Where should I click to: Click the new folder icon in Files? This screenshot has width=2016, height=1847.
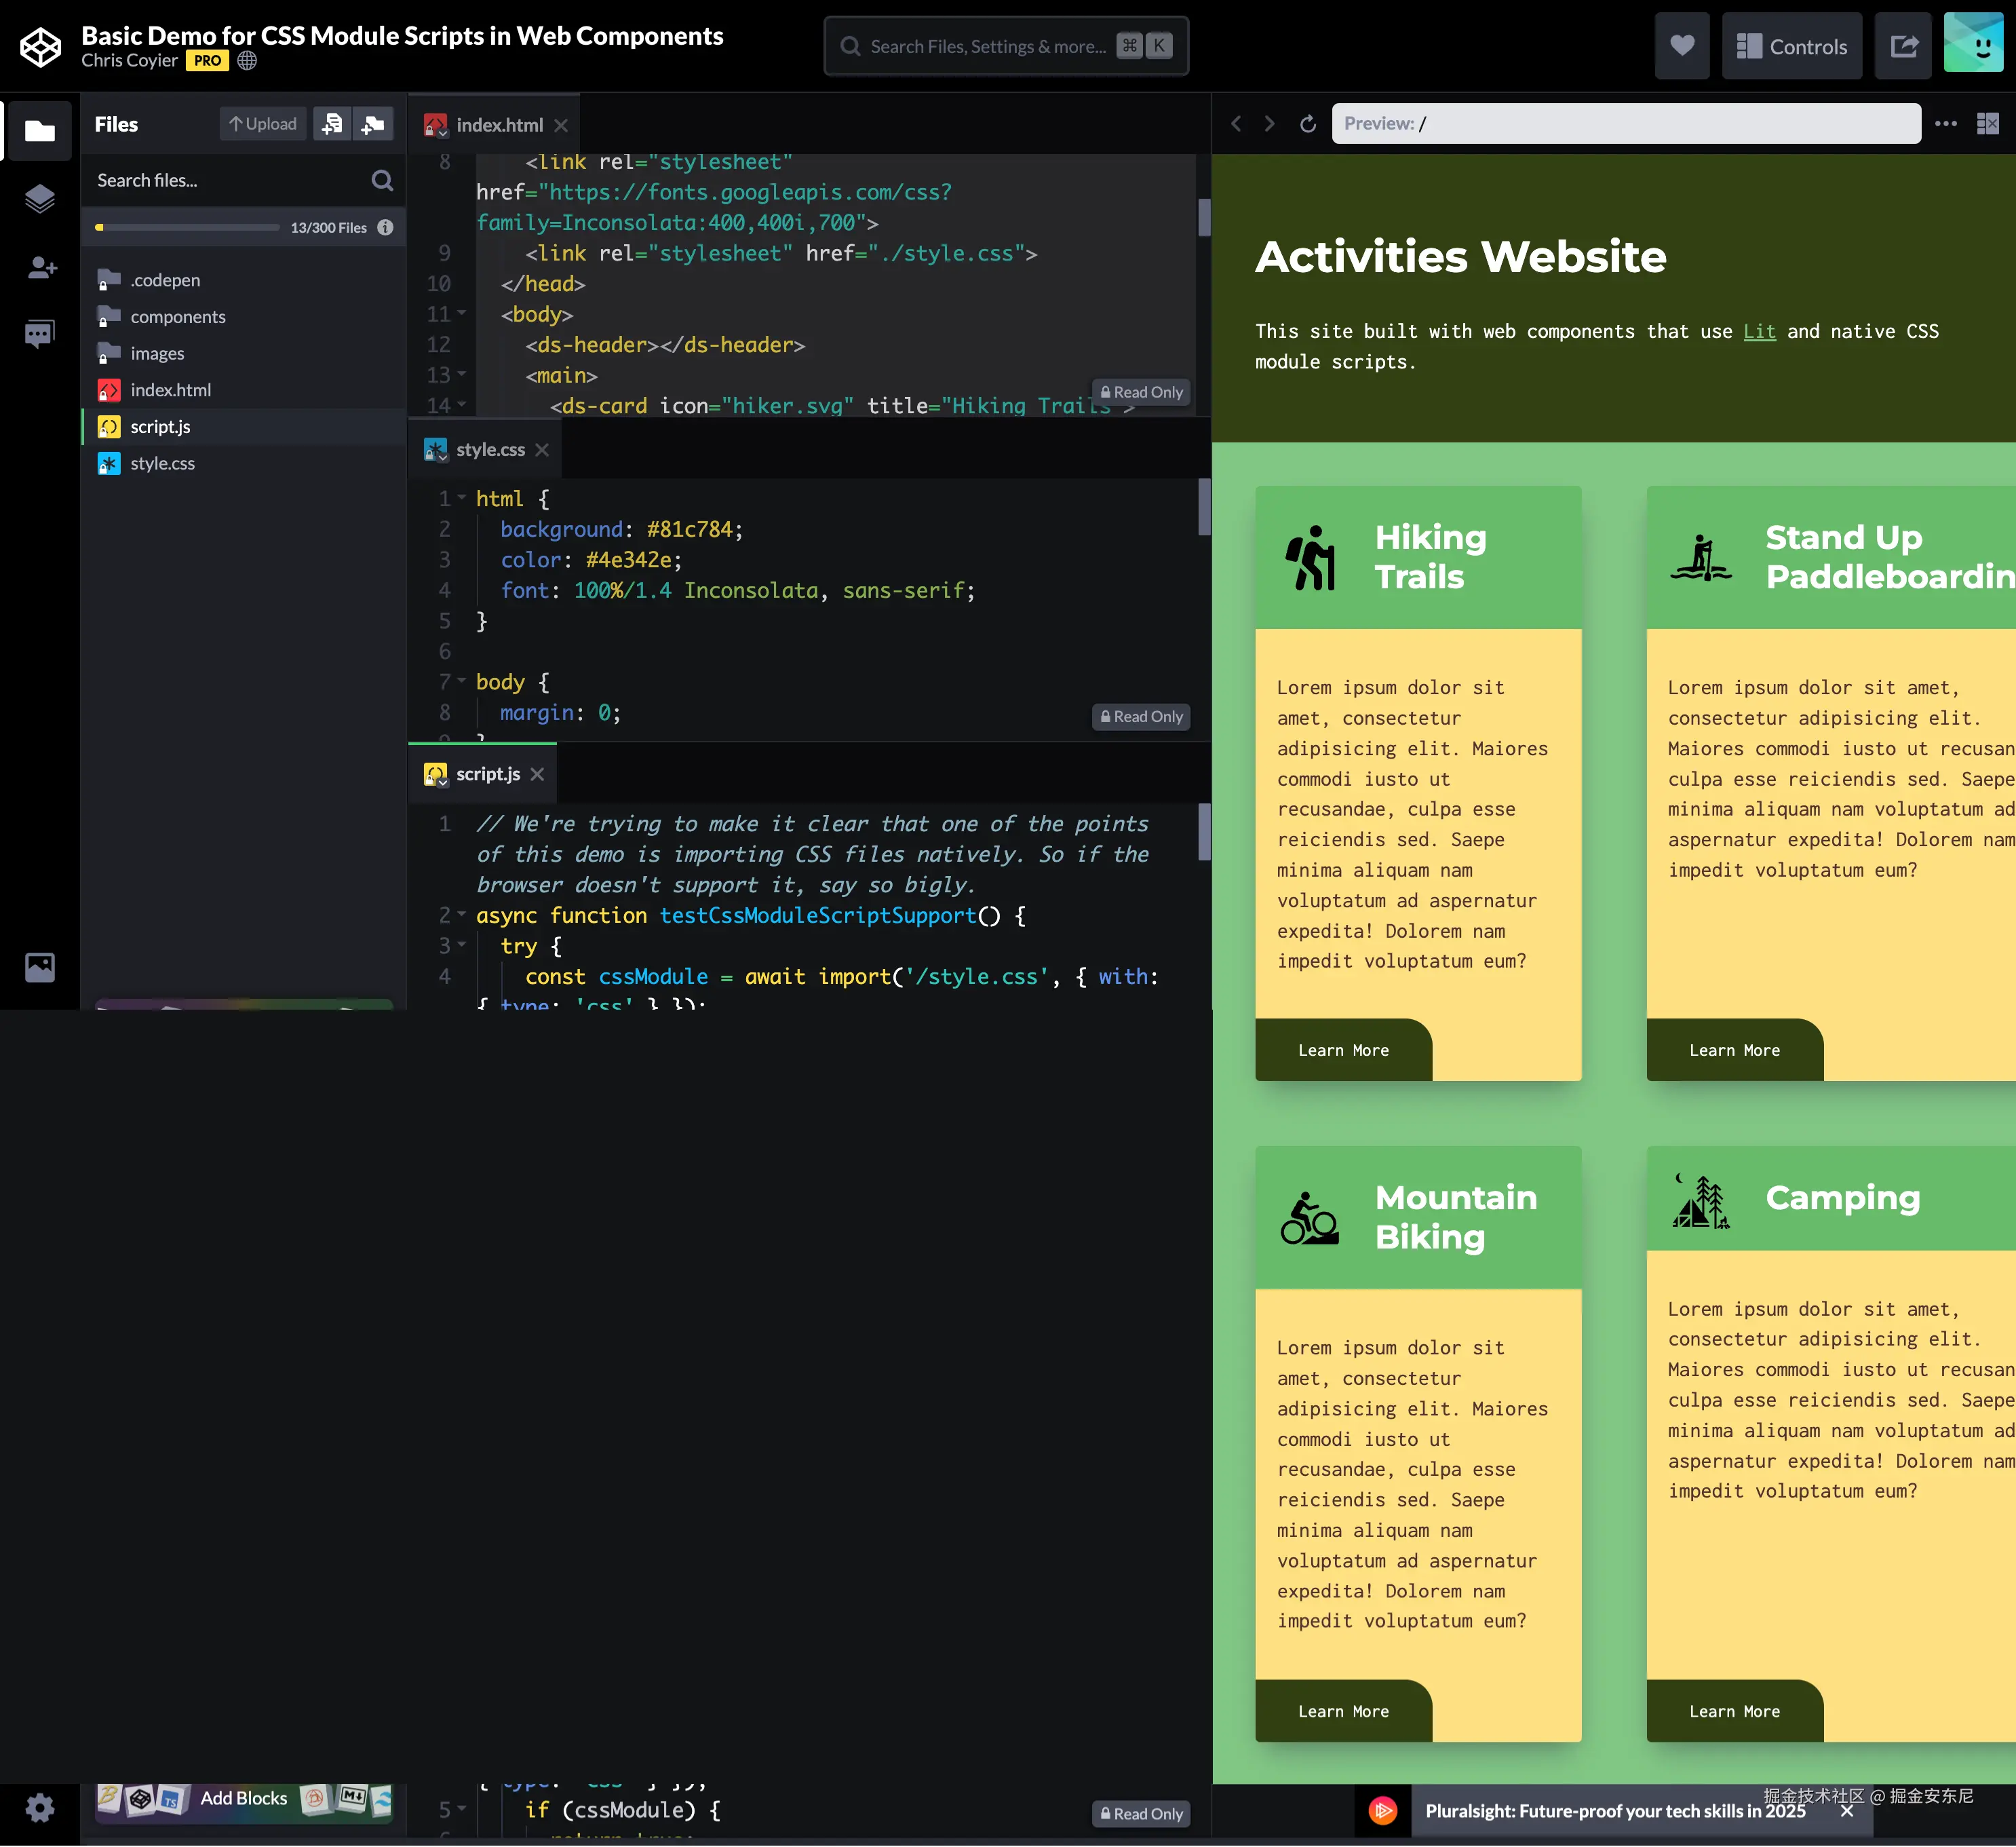click(x=373, y=124)
